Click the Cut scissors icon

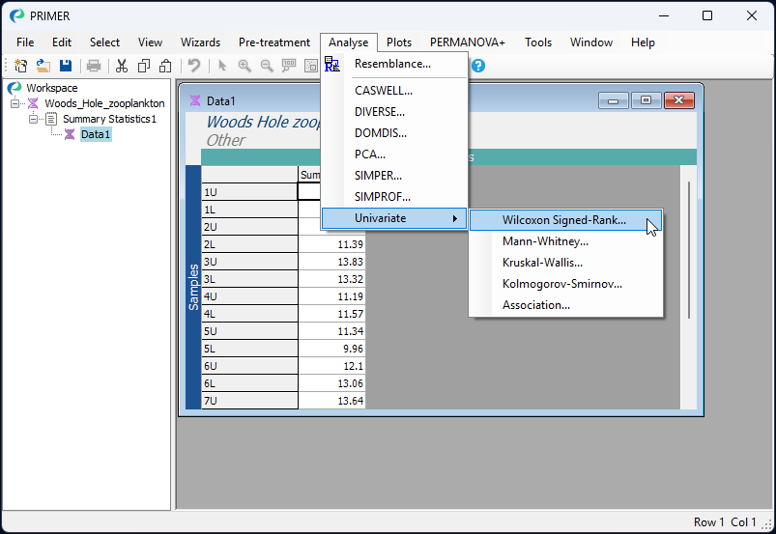coord(122,66)
